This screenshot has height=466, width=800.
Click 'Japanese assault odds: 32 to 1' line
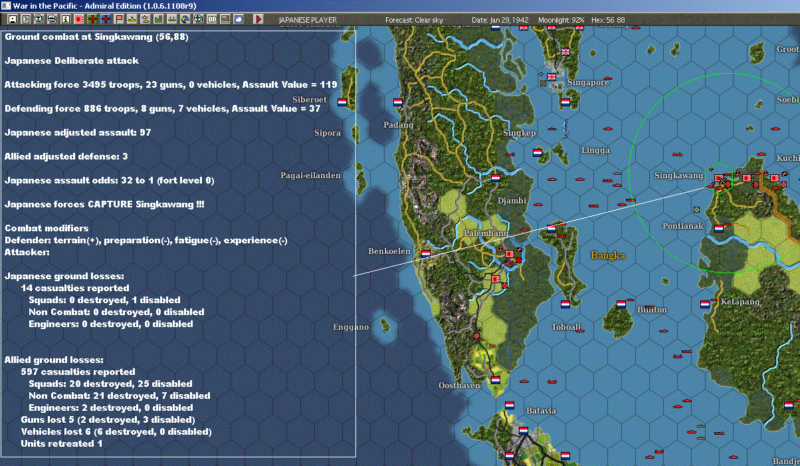point(109,180)
